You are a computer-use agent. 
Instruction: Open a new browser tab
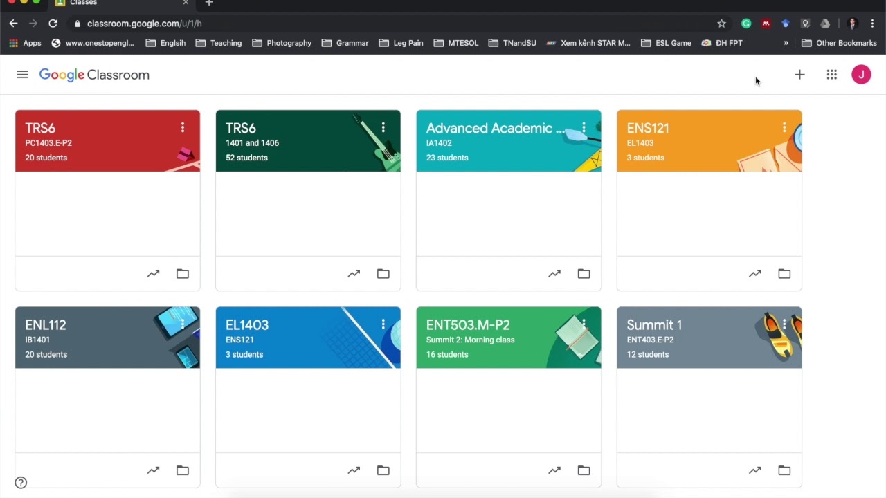click(x=209, y=3)
